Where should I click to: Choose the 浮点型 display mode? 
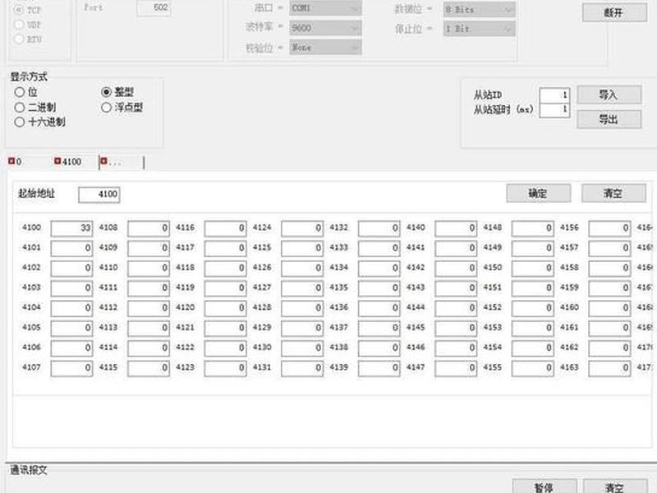[107, 108]
